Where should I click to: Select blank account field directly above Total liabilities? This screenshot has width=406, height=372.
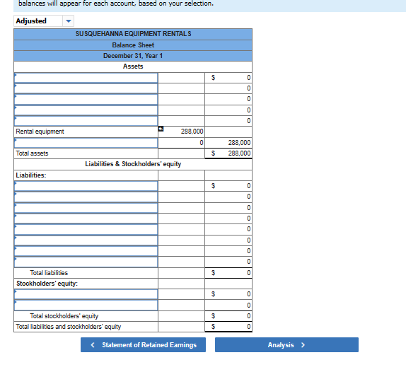pos(86,262)
